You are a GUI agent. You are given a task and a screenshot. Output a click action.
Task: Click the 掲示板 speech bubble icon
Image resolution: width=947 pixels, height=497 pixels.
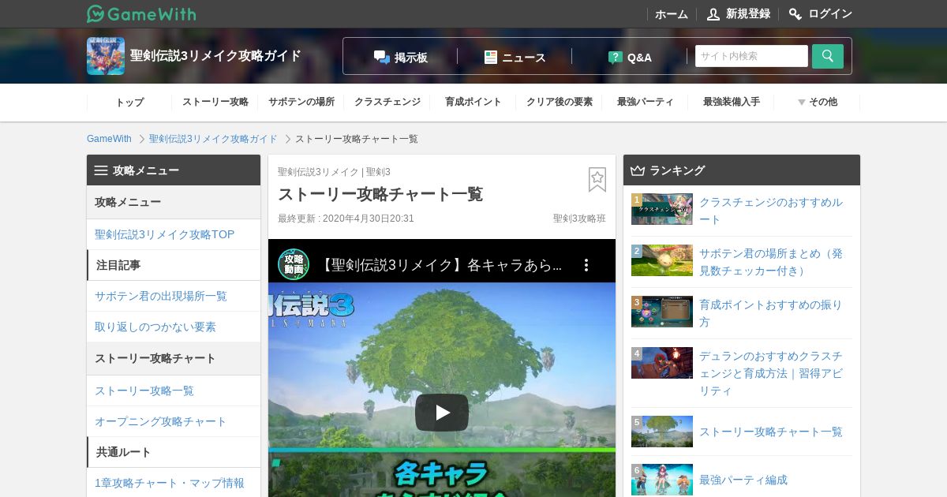pos(382,57)
